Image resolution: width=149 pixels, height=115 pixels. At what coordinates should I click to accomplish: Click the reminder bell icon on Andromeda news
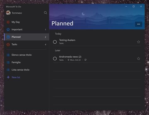[69, 60]
